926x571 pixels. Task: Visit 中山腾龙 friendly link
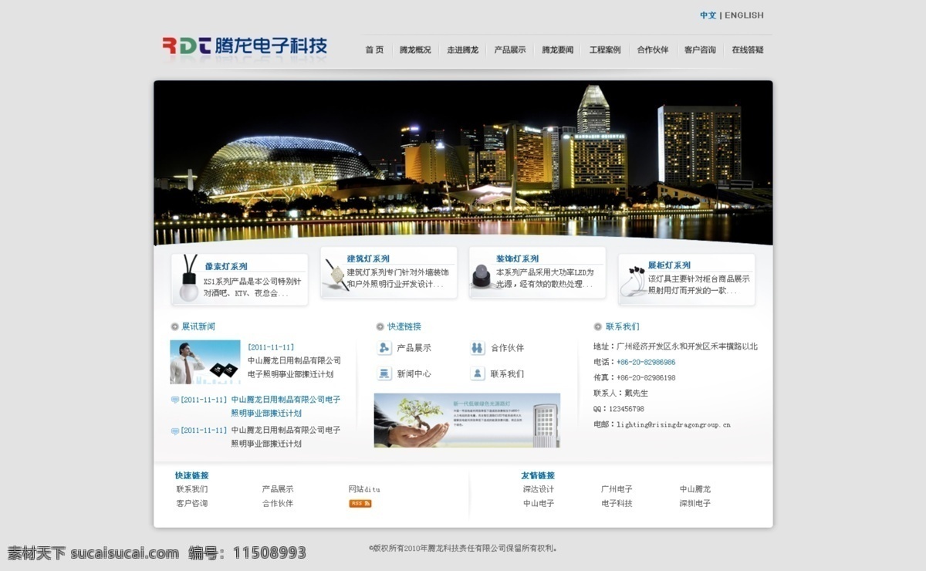click(695, 489)
